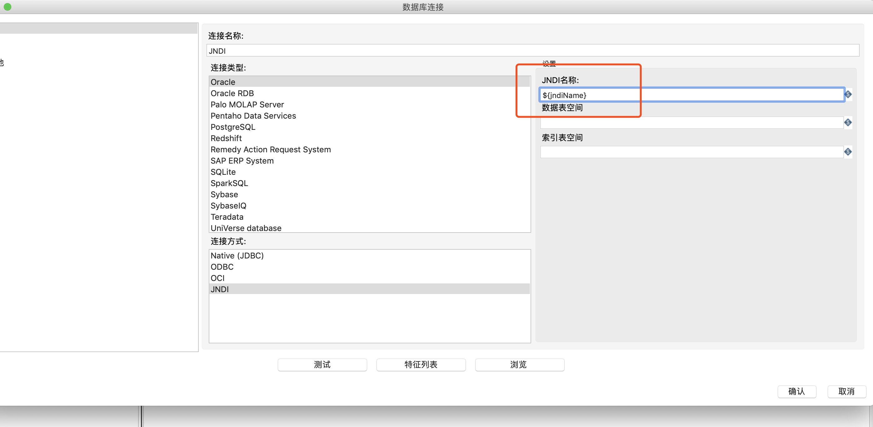Select Oracle RDB connection type

[x=232, y=93]
